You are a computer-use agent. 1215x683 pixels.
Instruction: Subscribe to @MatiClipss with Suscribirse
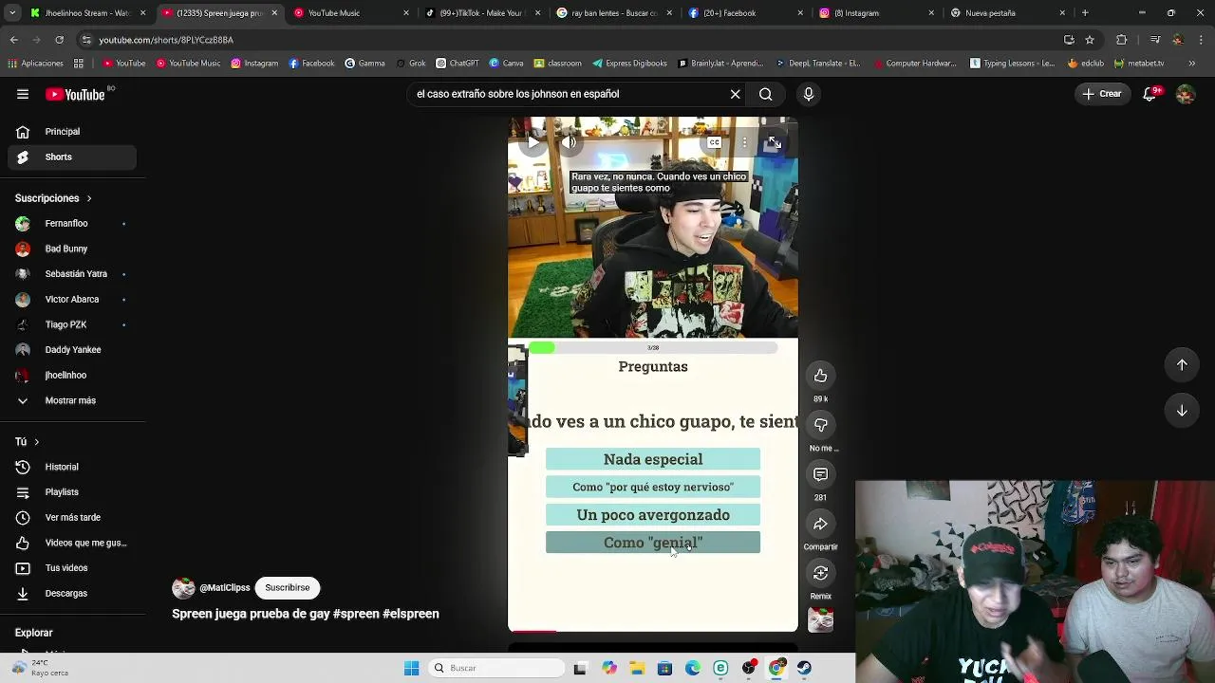288,588
